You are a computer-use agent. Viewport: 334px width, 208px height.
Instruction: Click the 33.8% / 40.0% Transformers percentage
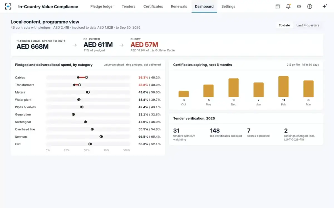(149, 85)
